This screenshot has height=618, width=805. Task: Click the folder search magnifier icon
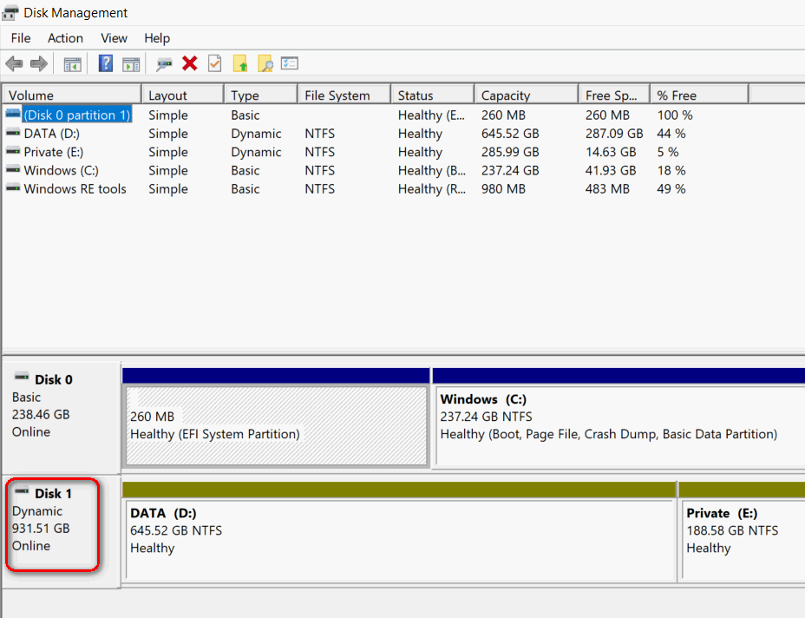point(265,63)
